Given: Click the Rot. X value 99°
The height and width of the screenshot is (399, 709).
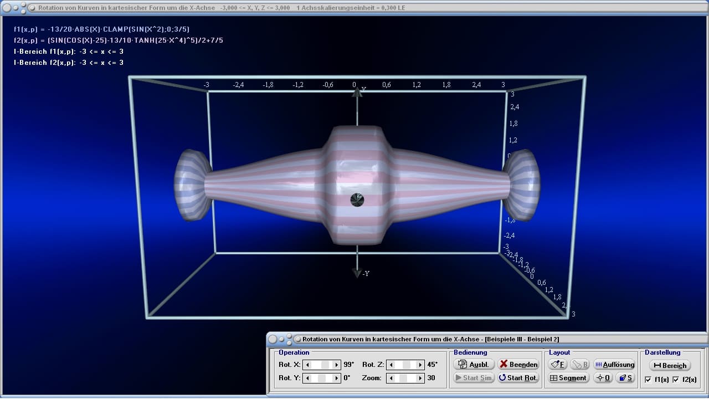Looking at the screenshot, I should pyautogui.click(x=348, y=365).
